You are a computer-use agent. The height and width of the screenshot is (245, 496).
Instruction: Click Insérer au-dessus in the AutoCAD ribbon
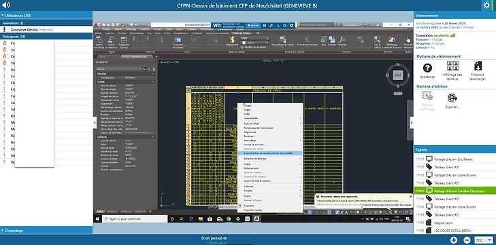click(x=99, y=42)
